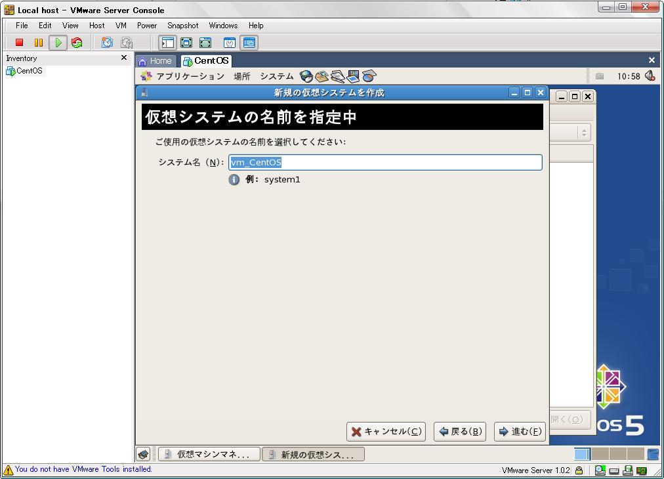Close the CentOS tab with X
The width and height of the screenshot is (664, 479).
(x=652, y=60)
